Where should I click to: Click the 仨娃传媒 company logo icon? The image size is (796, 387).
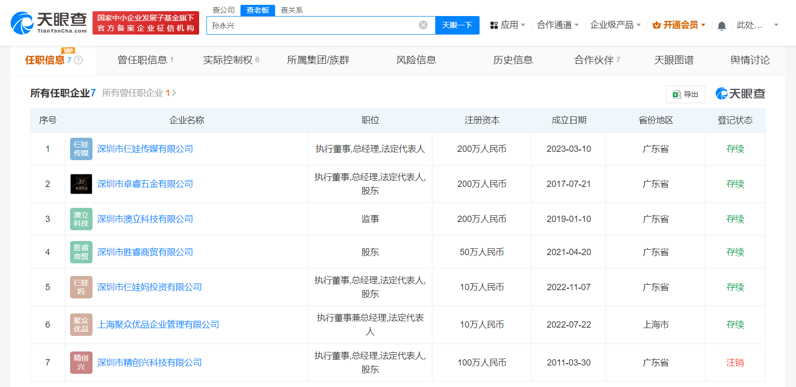click(x=81, y=149)
